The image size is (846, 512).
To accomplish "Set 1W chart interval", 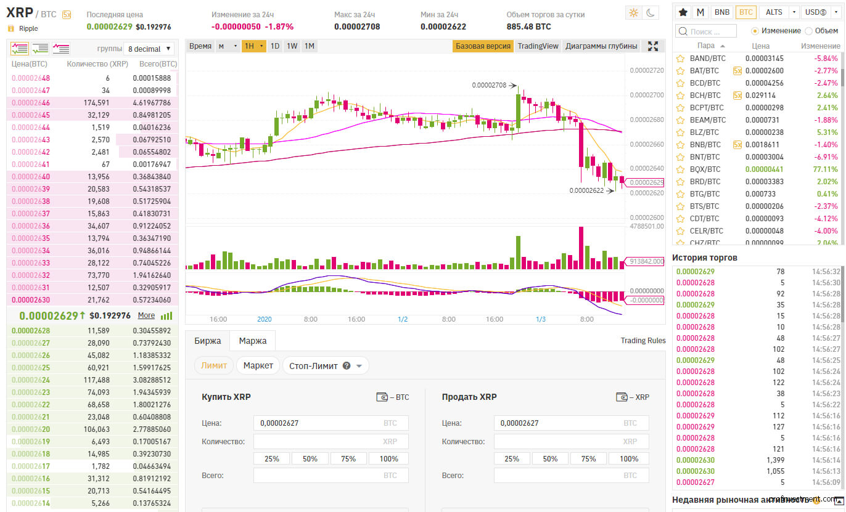I will coord(292,46).
